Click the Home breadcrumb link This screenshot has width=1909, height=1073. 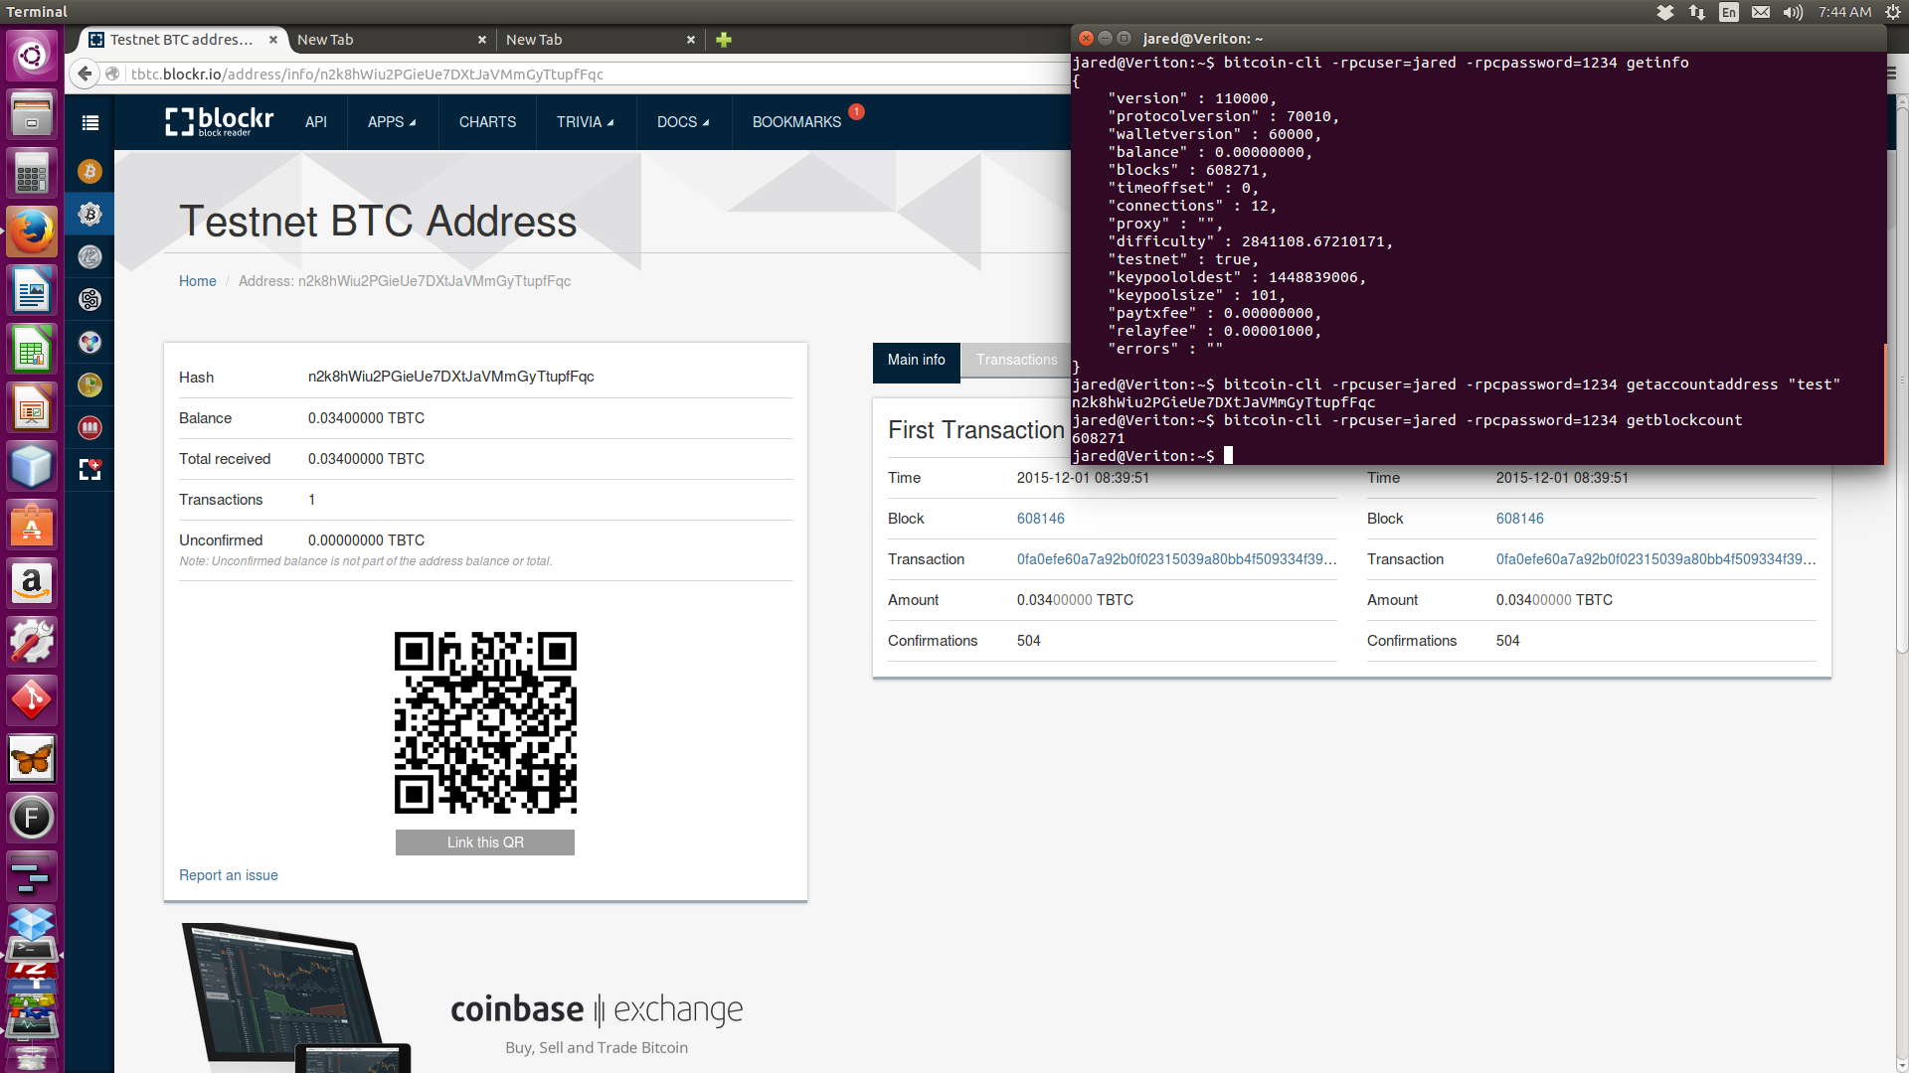coord(197,281)
